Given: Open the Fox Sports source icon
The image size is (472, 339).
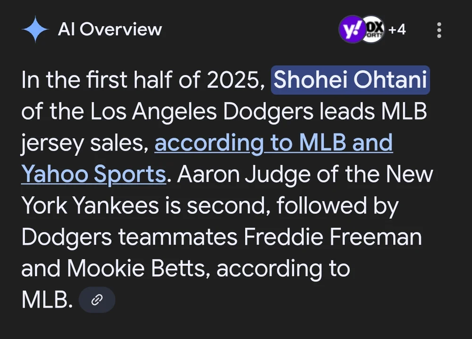Looking at the screenshot, I should (x=373, y=29).
